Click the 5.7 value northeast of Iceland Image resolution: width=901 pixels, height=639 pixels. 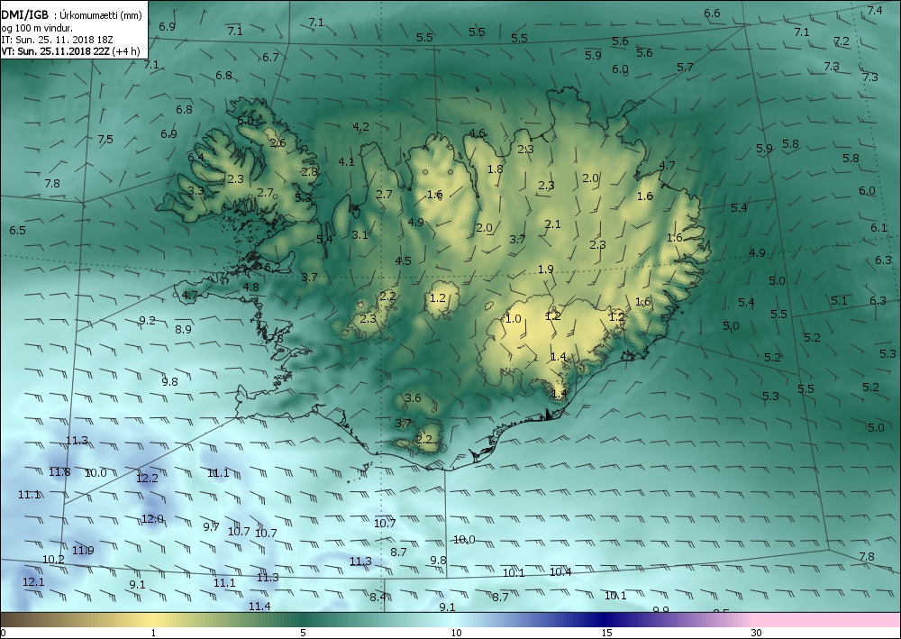(x=685, y=68)
